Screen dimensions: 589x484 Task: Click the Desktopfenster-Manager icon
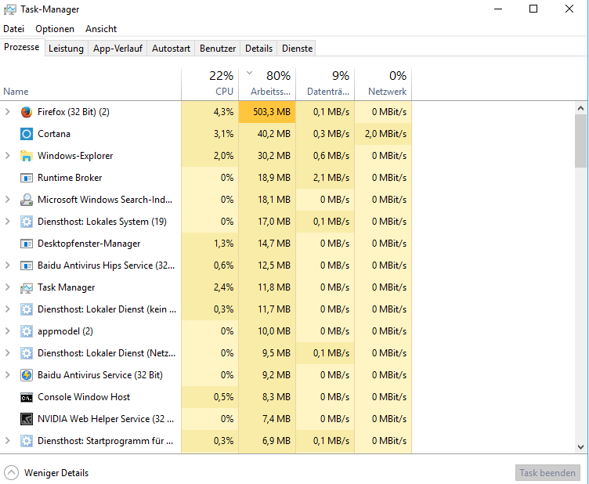[27, 244]
